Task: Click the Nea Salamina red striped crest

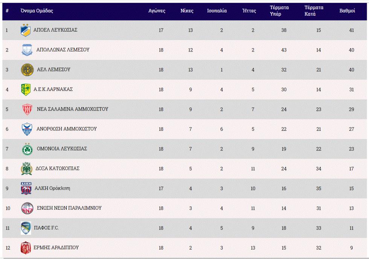Action: point(27,109)
